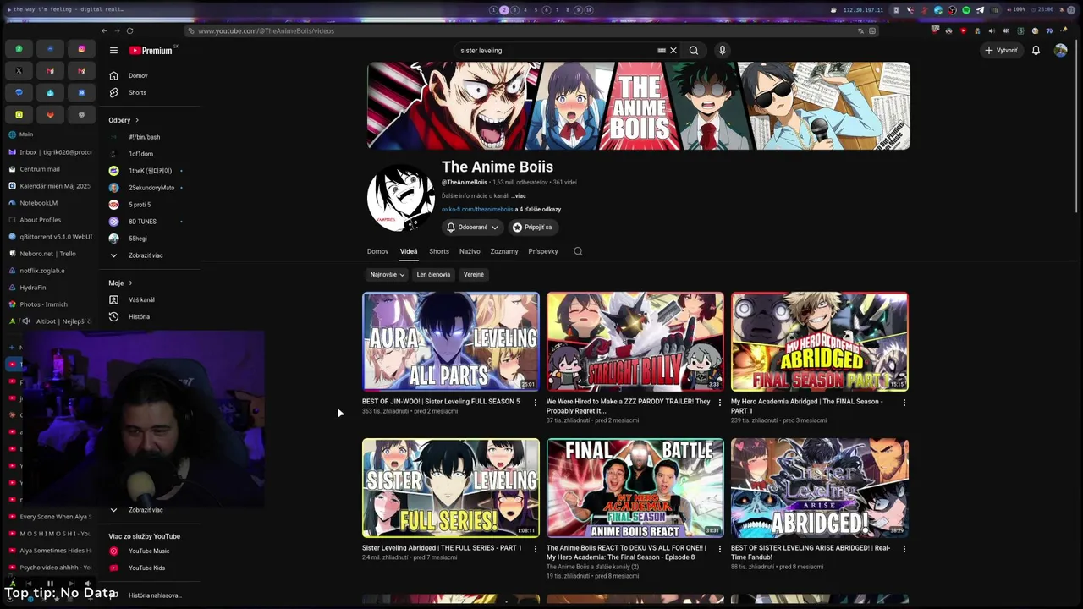Switch to the Zoznamy tab
1083x609 pixels.
pyautogui.click(x=504, y=251)
